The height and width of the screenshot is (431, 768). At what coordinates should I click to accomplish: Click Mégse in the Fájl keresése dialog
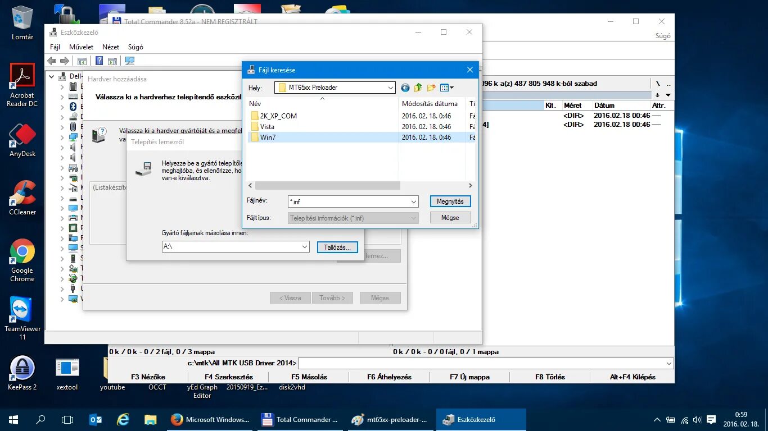pyautogui.click(x=450, y=217)
